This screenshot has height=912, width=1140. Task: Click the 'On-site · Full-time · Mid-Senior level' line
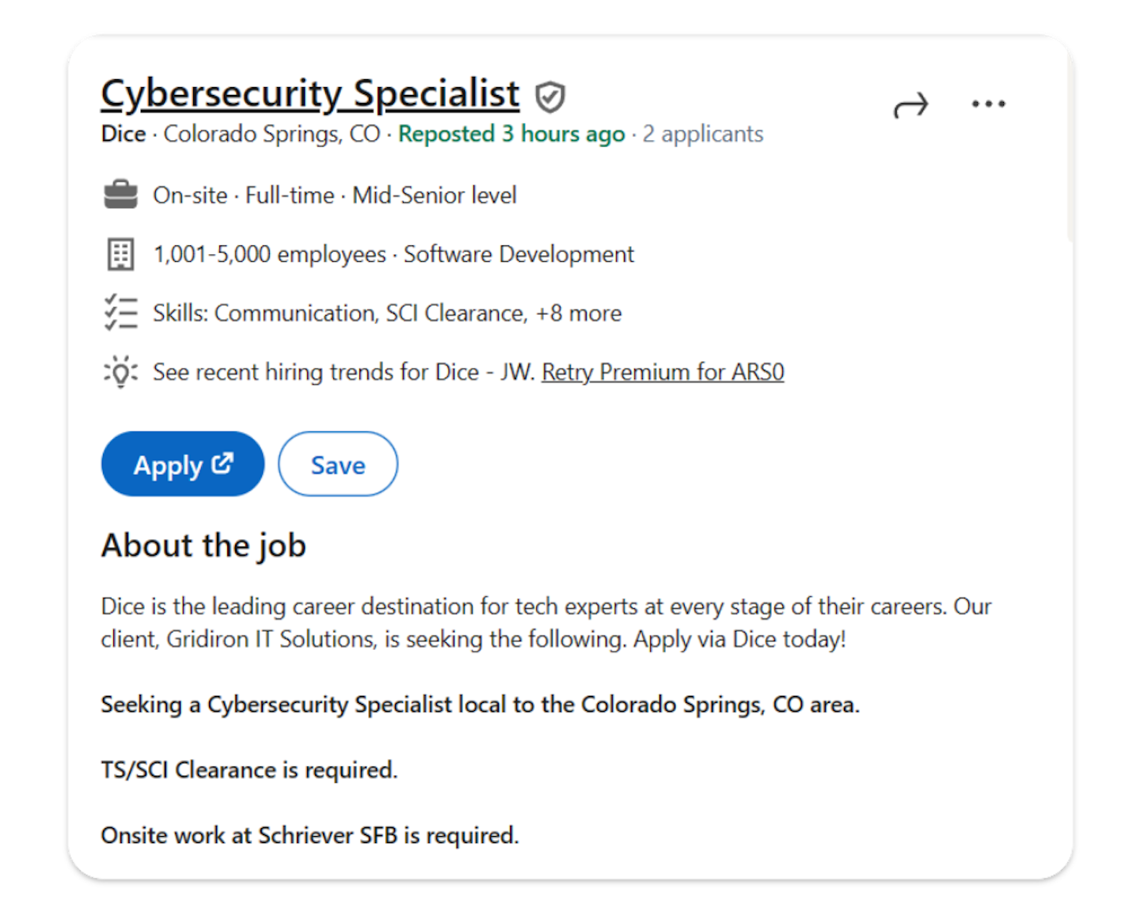pos(335,196)
